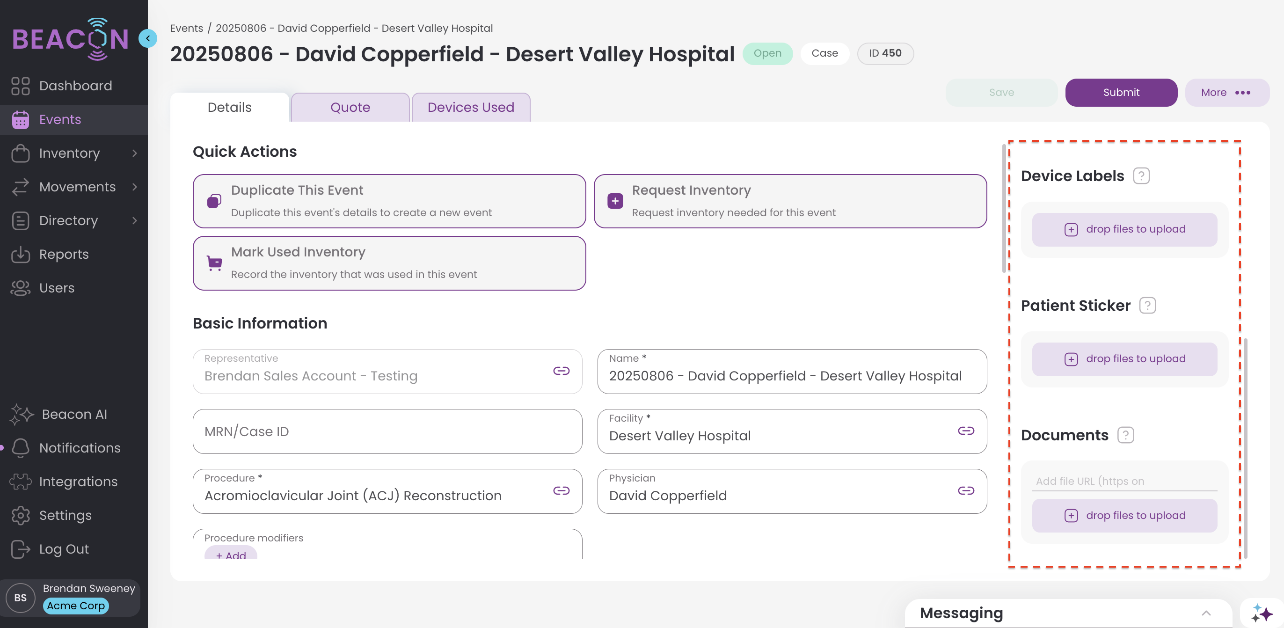1284x628 pixels.
Task: Click the Device Labels help question icon
Action: [1141, 176]
